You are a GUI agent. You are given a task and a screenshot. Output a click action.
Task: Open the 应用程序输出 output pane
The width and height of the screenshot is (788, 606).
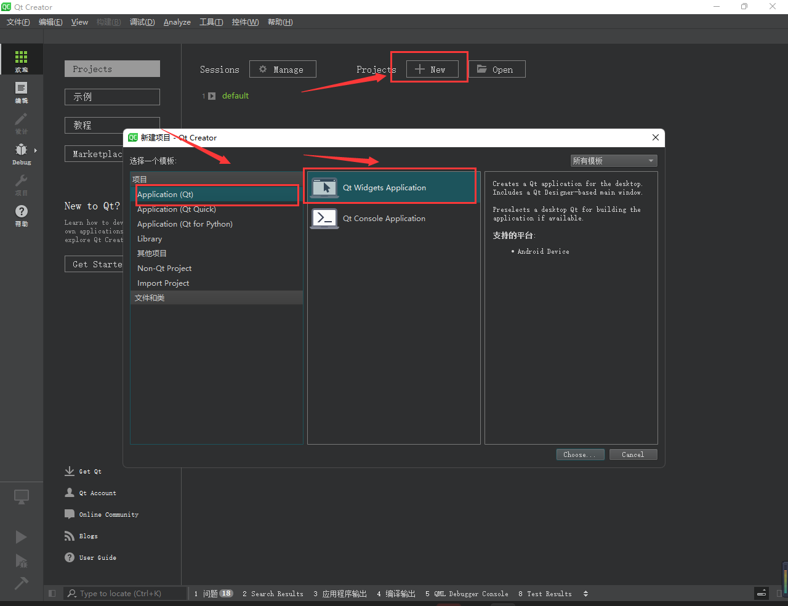coord(340,594)
